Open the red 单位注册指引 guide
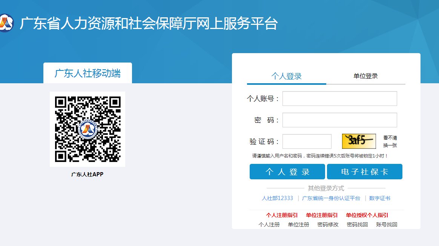This screenshot has height=246, width=439. coord(322,215)
